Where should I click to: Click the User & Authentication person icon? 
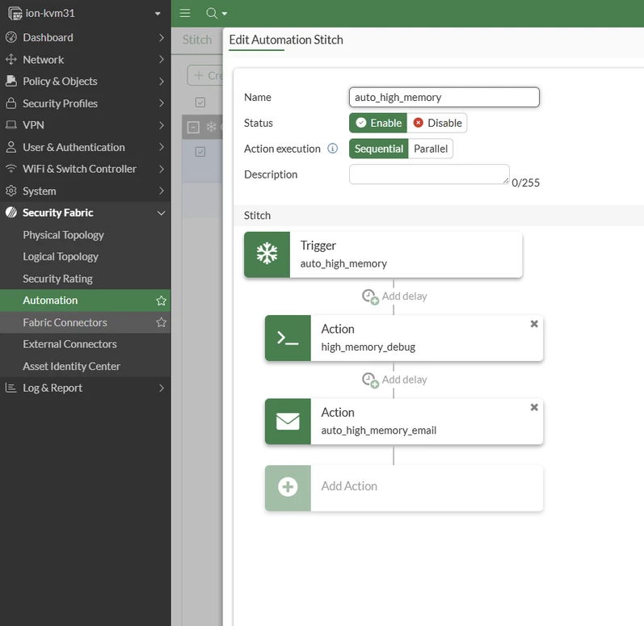[11, 147]
